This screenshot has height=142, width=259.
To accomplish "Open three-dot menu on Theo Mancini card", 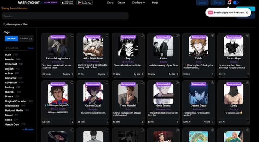I will pyautogui.click(x=142, y=122).
